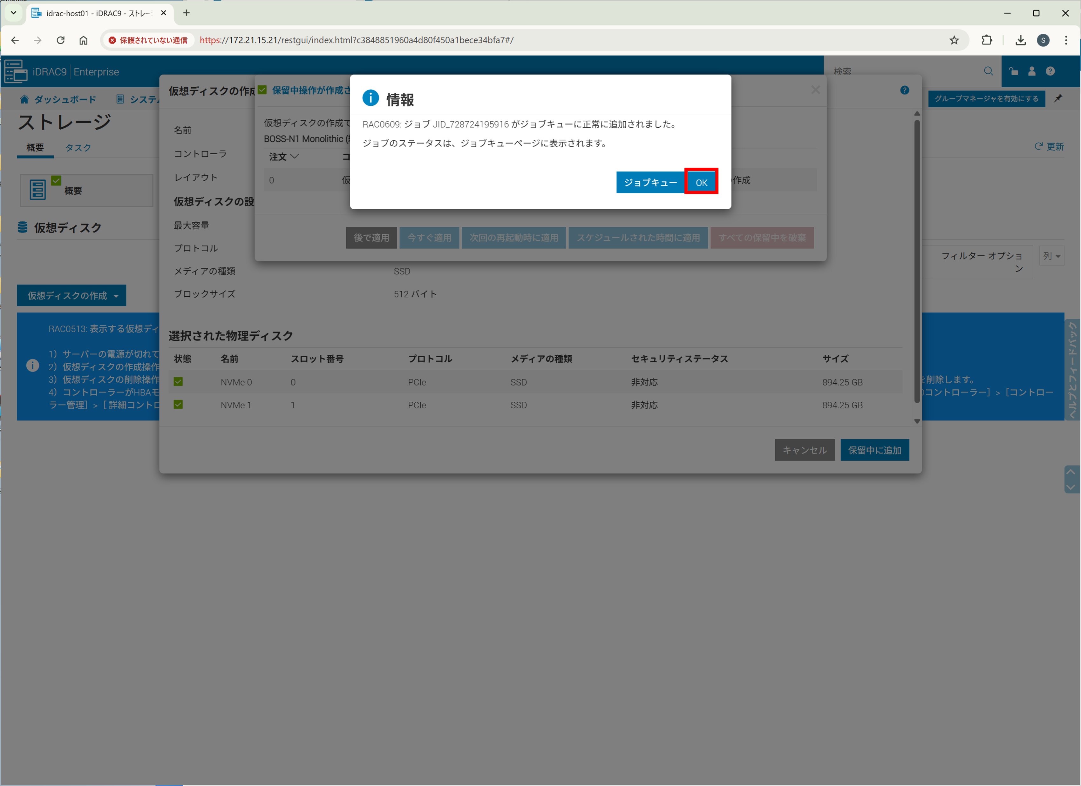This screenshot has width=1081, height=786.
Task: Select the 概要 tab
Action: click(x=35, y=148)
